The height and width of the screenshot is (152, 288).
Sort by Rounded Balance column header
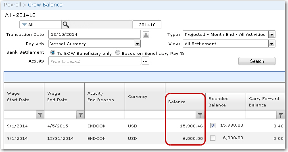pyautogui.click(x=225, y=102)
